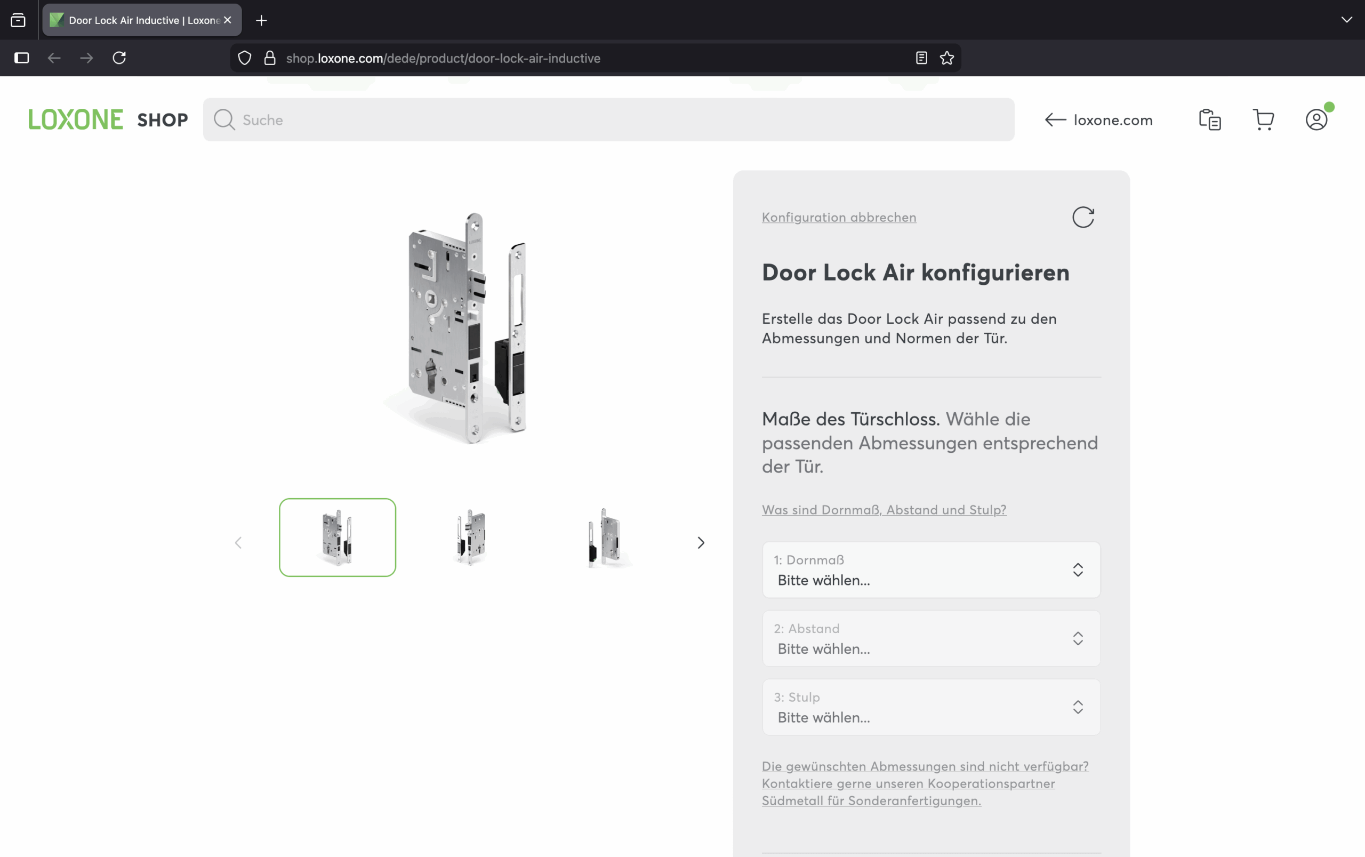Go back to loxone.com link
1365x857 pixels.
click(x=1098, y=119)
